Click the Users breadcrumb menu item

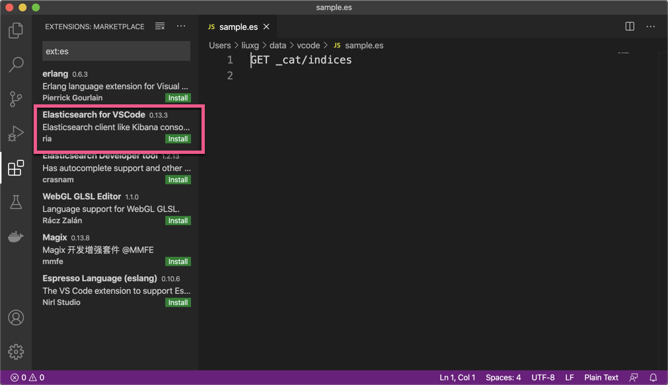click(x=219, y=45)
